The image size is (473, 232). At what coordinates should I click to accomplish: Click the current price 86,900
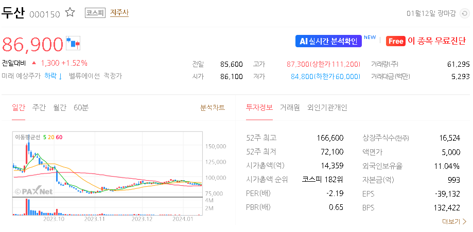tap(32, 44)
